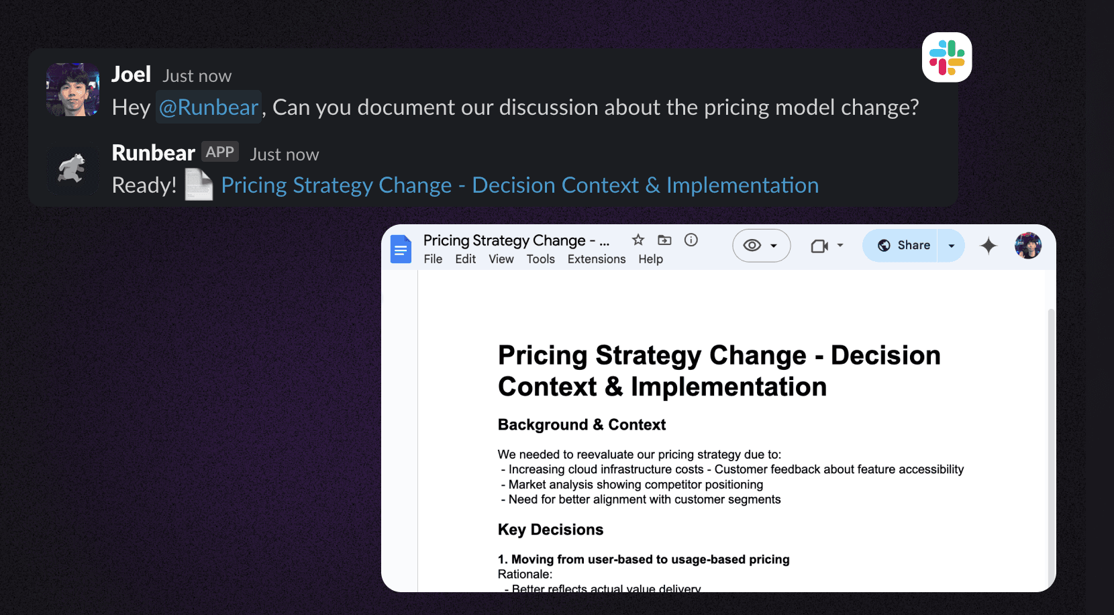Open the Google Docs home icon
Viewport: 1114px width, 615px height.
401,250
